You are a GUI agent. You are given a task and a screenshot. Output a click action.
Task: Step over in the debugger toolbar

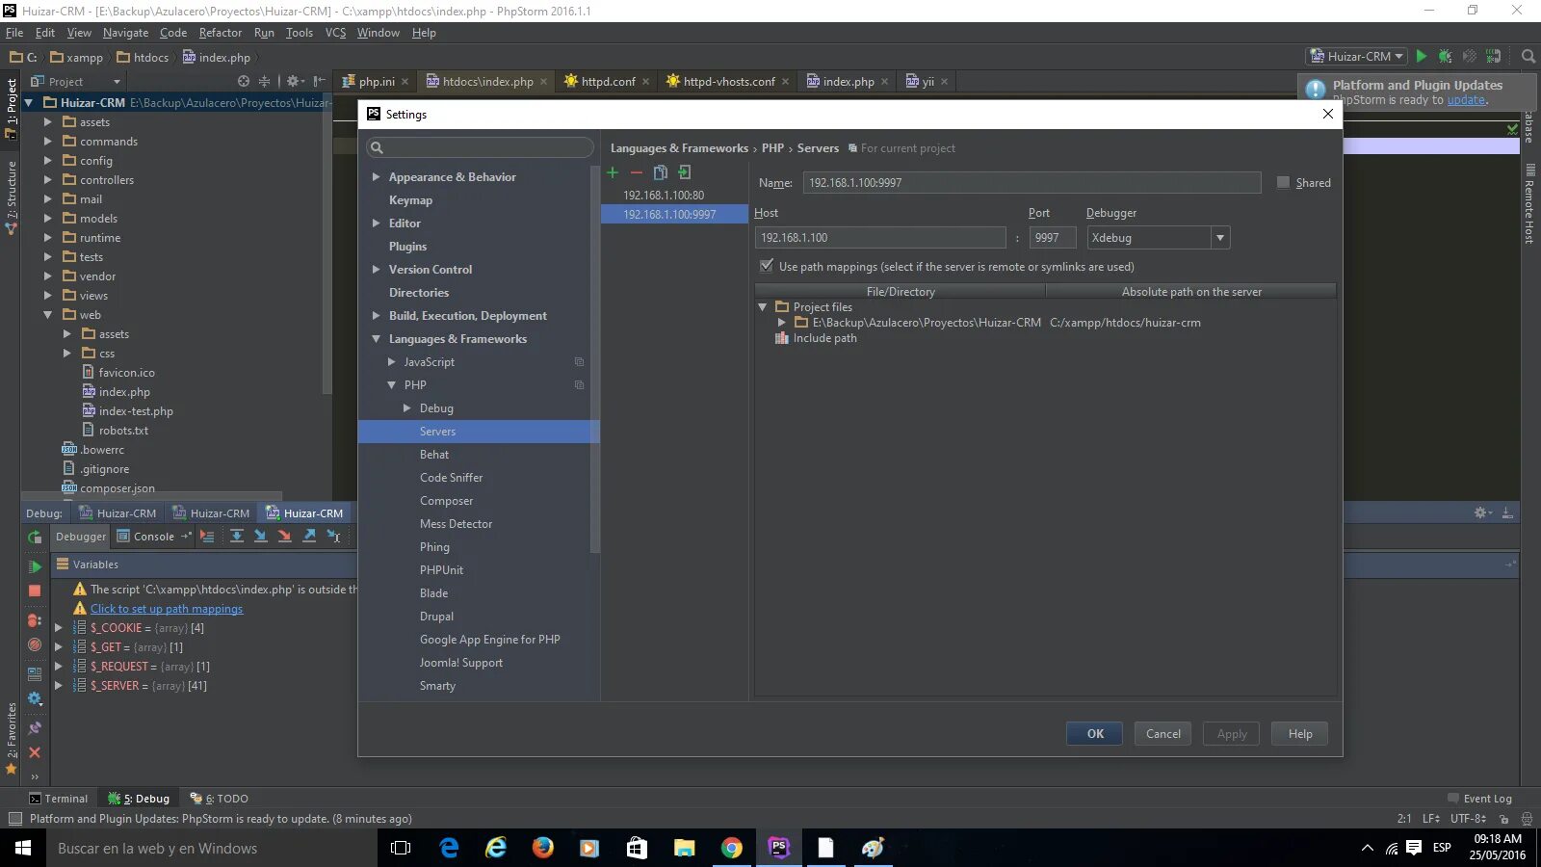[237, 537]
